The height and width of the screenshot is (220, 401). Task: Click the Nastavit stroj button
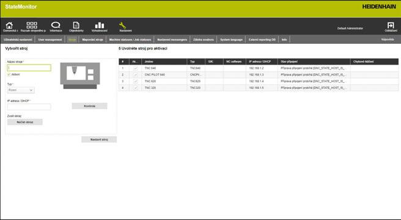tap(99, 140)
